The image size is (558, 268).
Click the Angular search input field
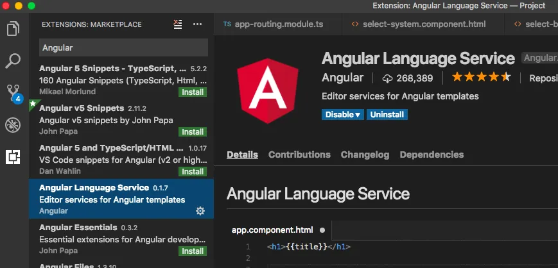tap(123, 47)
